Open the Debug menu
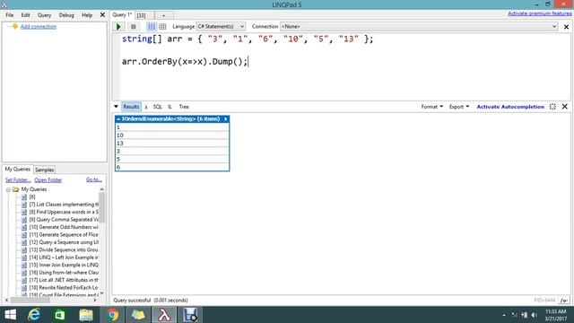574x323 pixels. tap(66, 15)
